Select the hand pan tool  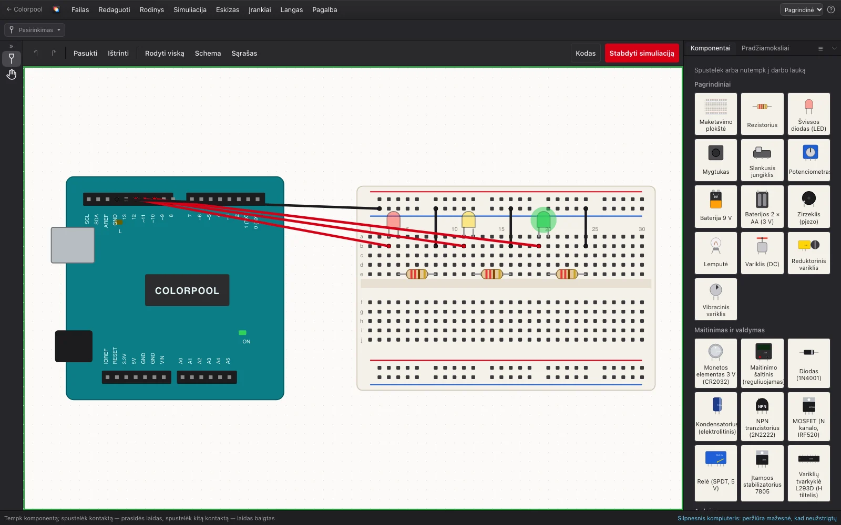click(x=12, y=75)
